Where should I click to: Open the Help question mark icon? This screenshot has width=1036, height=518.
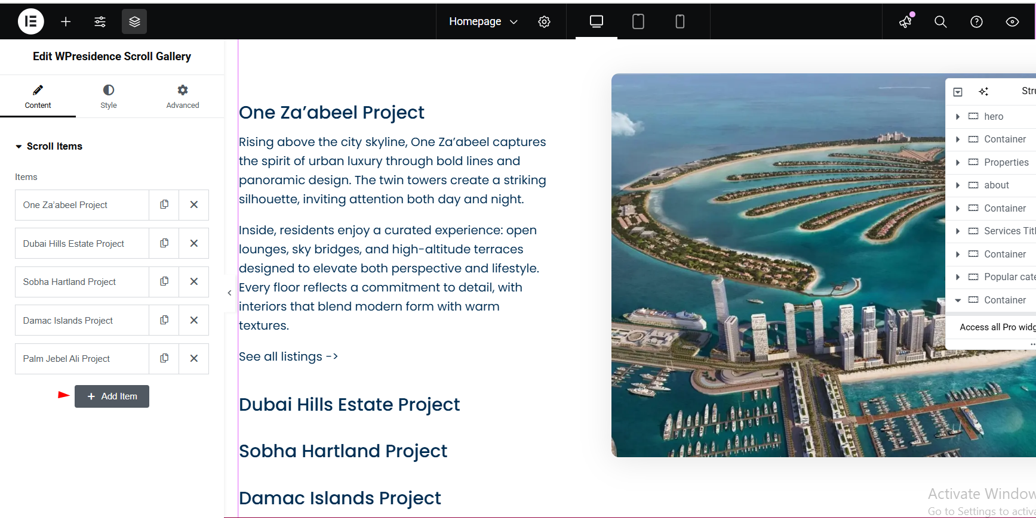(976, 21)
